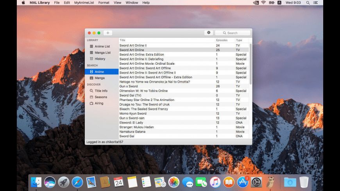This screenshot has width=340, height=191.
Task: Select Sword Art Online: Extra Edition row
Action: click(x=184, y=55)
